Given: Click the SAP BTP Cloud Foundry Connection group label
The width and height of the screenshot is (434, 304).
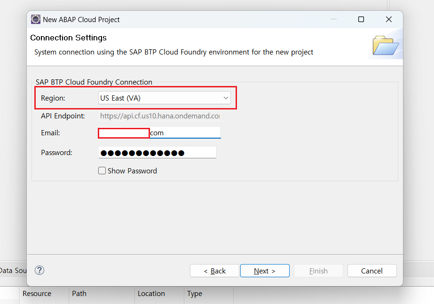Looking at the screenshot, I should [94, 82].
